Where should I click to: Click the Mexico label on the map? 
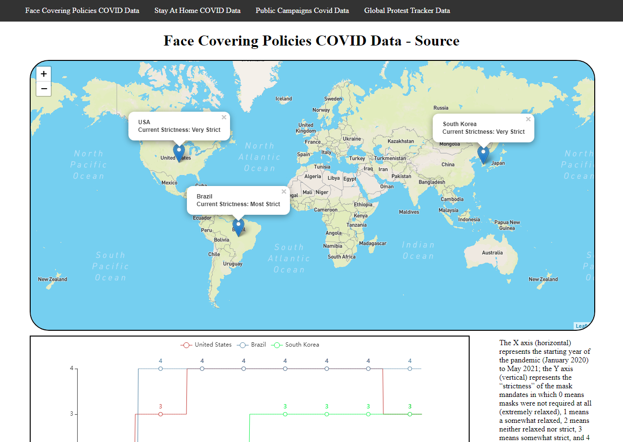point(169,183)
